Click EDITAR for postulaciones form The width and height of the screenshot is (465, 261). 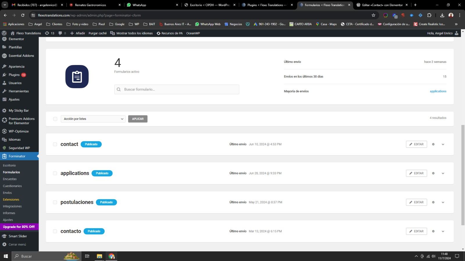point(416,202)
